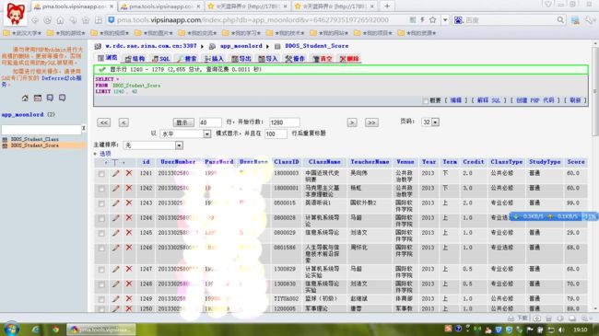Click the browser back arrow button
The height and width of the screenshot is (336, 599).
click(x=35, y=20)
